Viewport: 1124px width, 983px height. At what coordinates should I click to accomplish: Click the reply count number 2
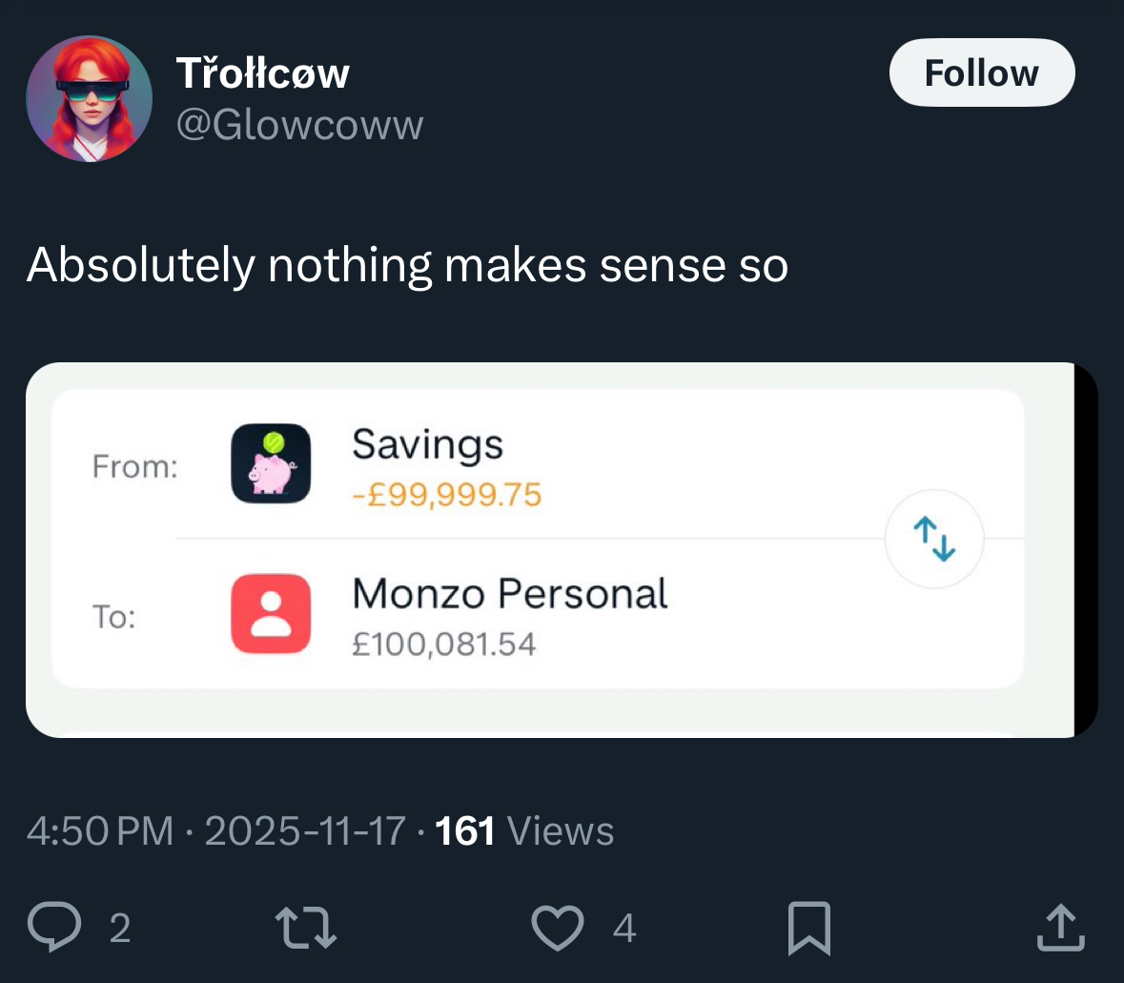[x=119, y=928]
